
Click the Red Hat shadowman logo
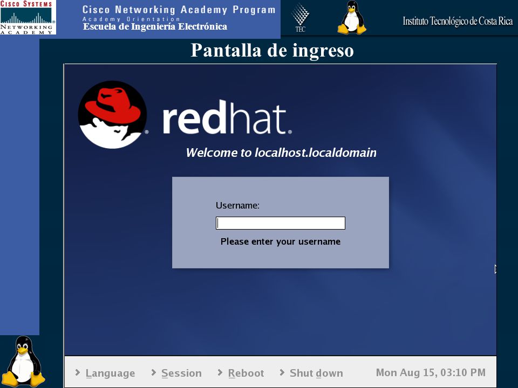click(x=112, y=114)
